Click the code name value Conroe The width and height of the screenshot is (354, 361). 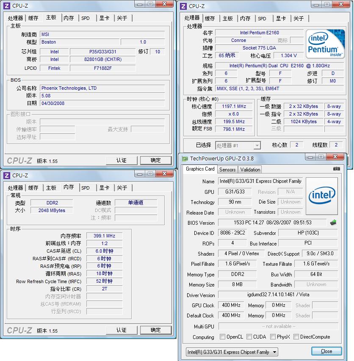(238, 40)
